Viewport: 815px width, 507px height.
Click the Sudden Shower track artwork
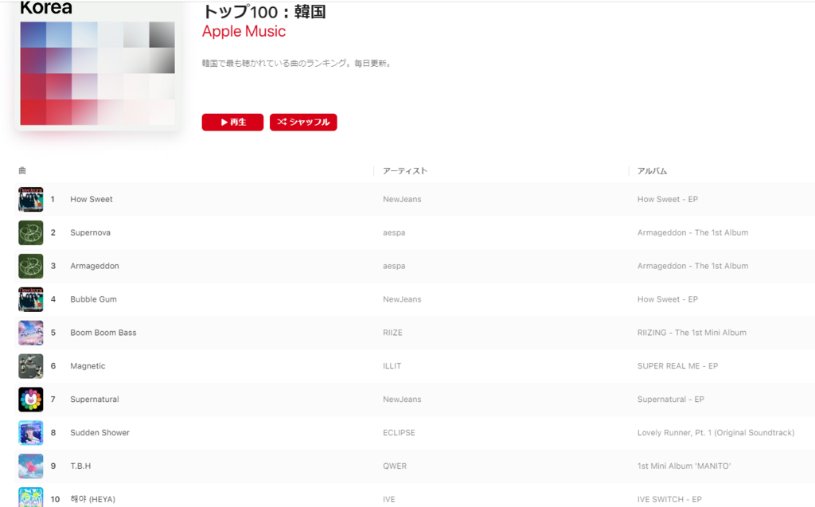[30, 433]
